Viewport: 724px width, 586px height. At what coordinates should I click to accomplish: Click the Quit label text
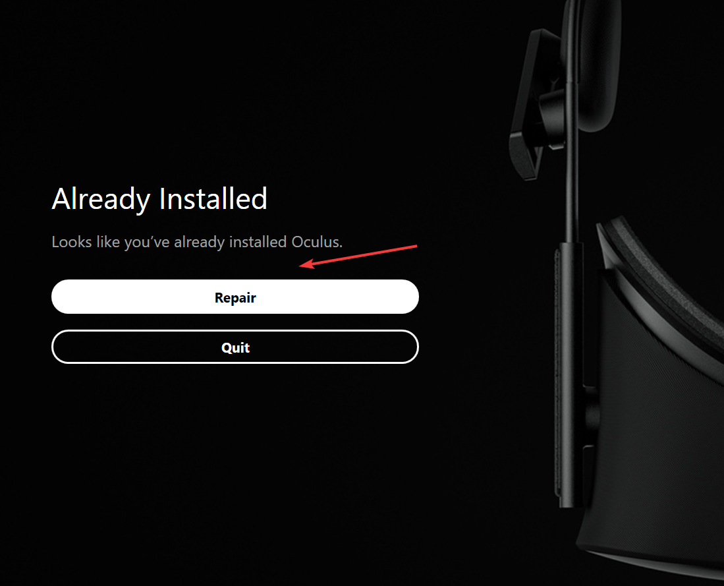pyautogui.click(x=235, y=347)
